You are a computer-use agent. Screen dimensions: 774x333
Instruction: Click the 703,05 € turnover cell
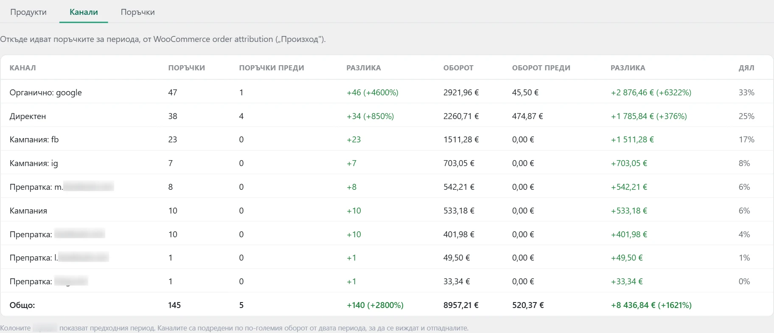pyautogui.click(x=459, y=163)
